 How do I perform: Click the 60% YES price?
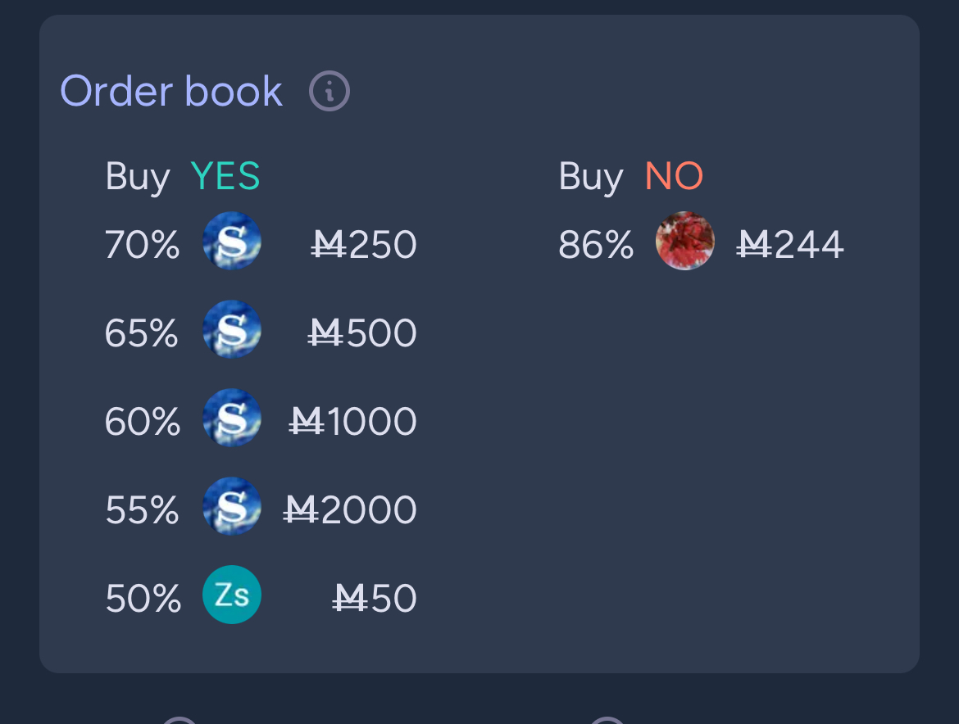pyautogui.click(x=143, y=422)
